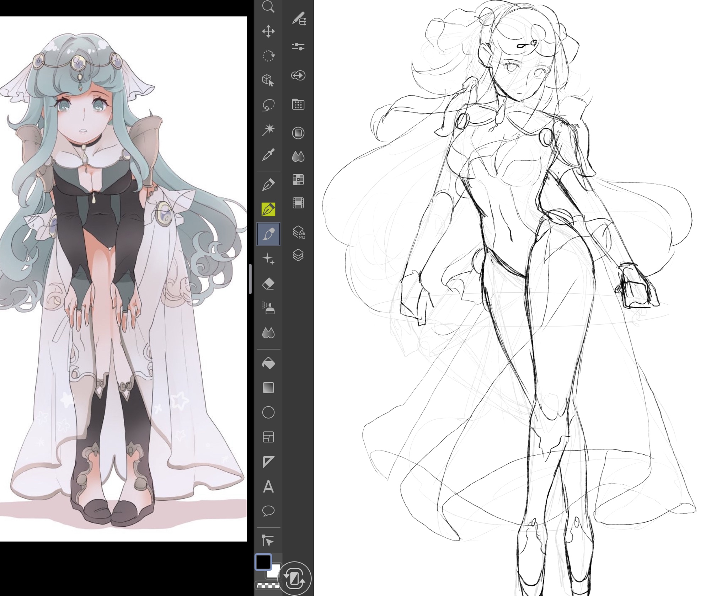This screenshot has width=711, height=596.
Task: Select the Zoom magnifier tool
Action: click(x=268, y=7)
